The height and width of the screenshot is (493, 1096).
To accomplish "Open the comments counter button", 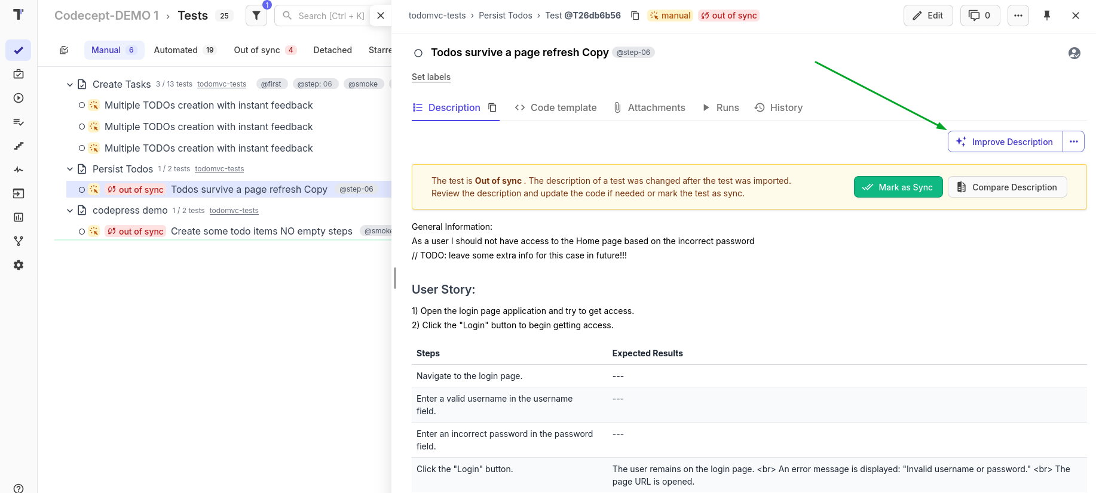I will point(979,16).
